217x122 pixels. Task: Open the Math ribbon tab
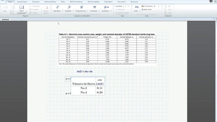coord(10,2)
